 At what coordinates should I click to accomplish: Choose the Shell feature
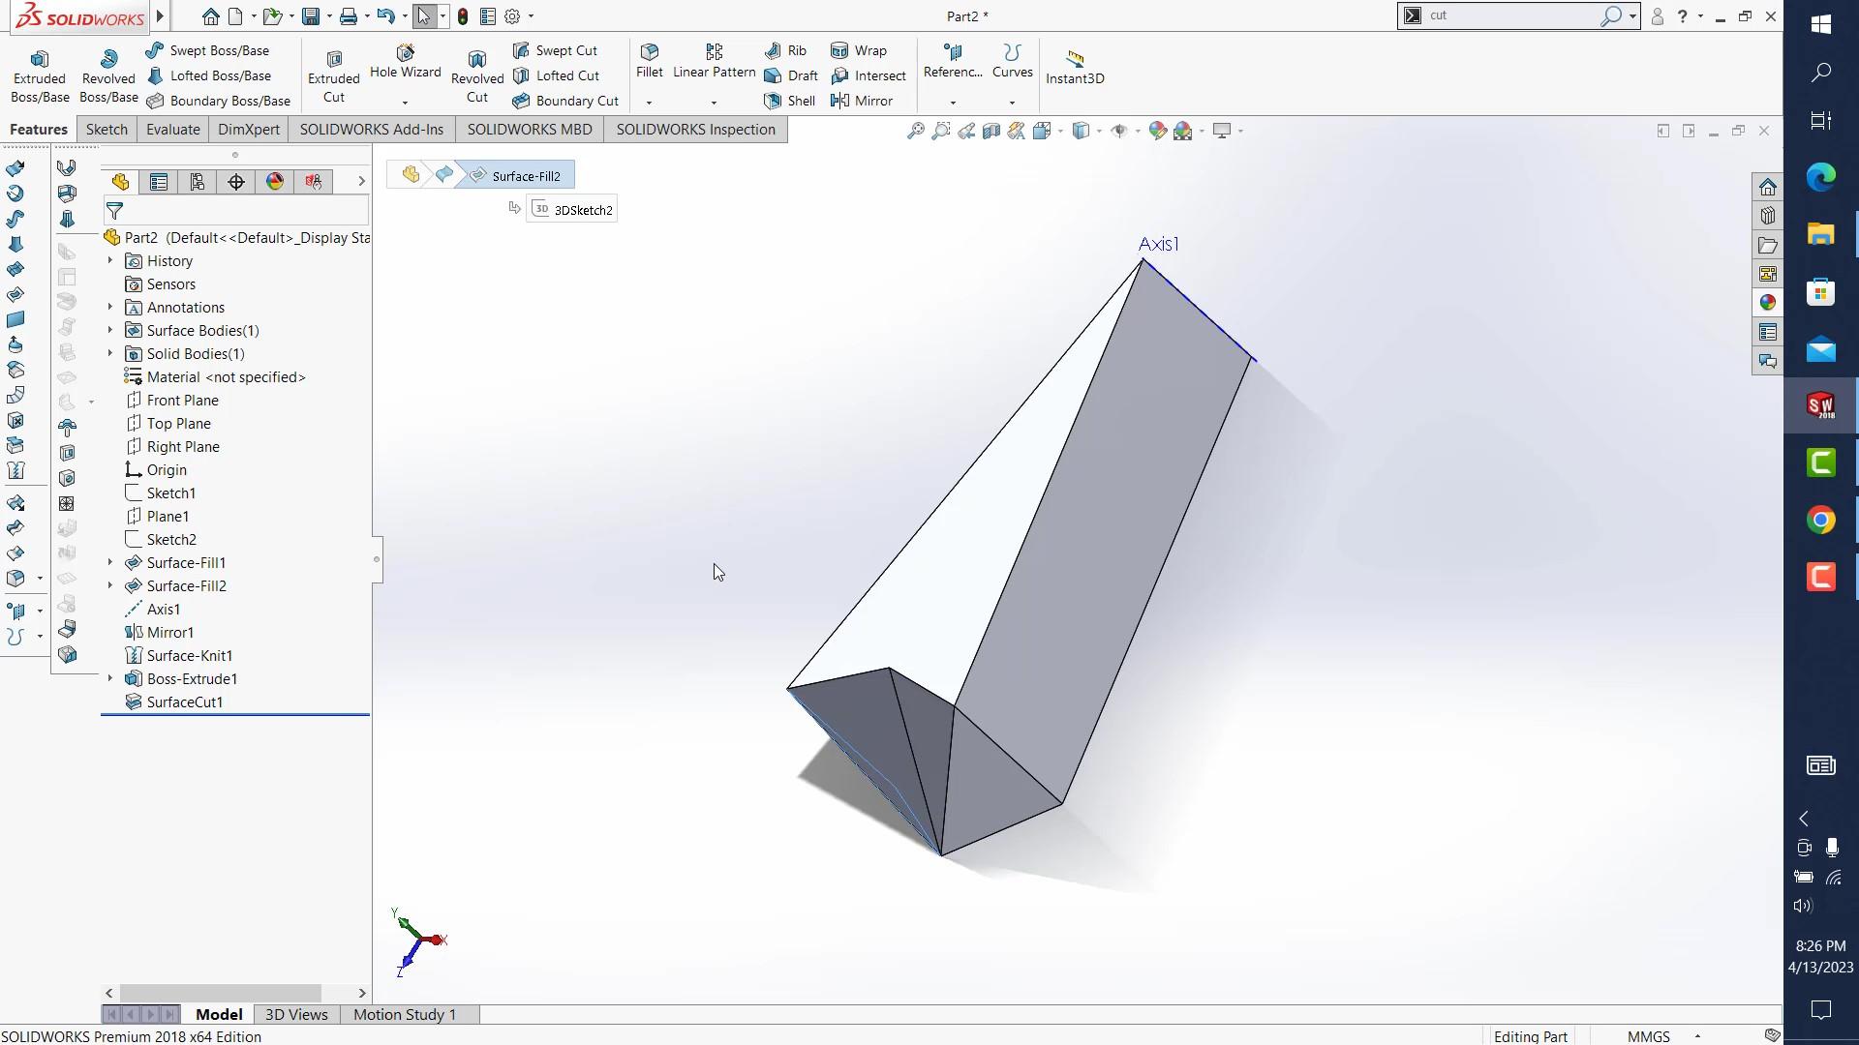[x=790, y=101]
